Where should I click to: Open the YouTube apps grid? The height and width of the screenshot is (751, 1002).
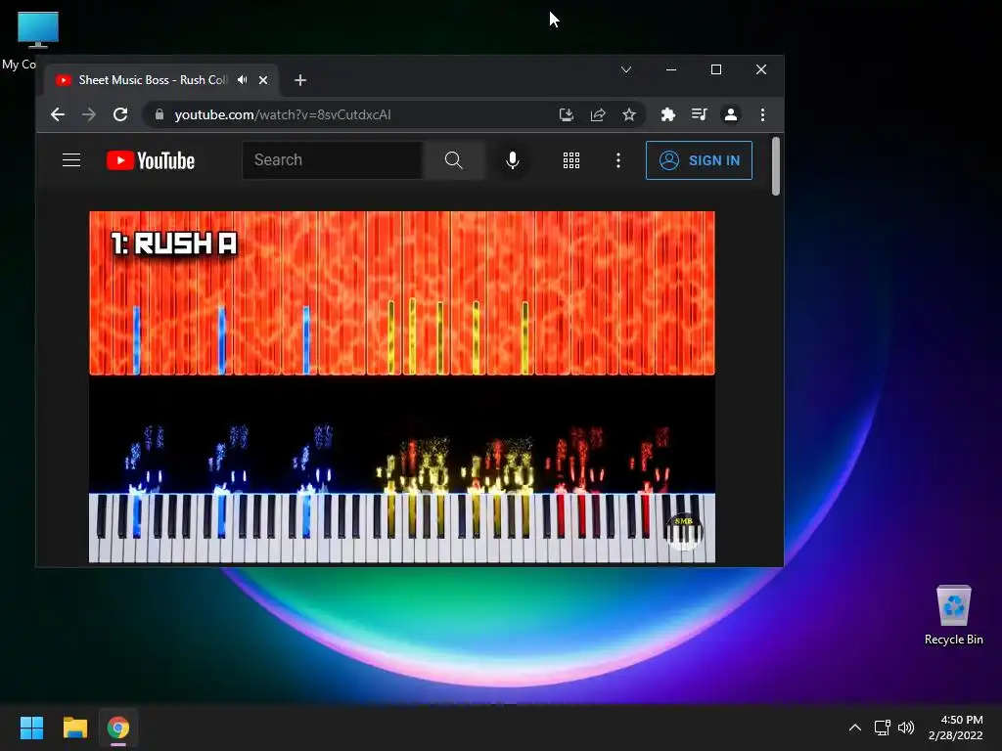click(x=571, y=160)
